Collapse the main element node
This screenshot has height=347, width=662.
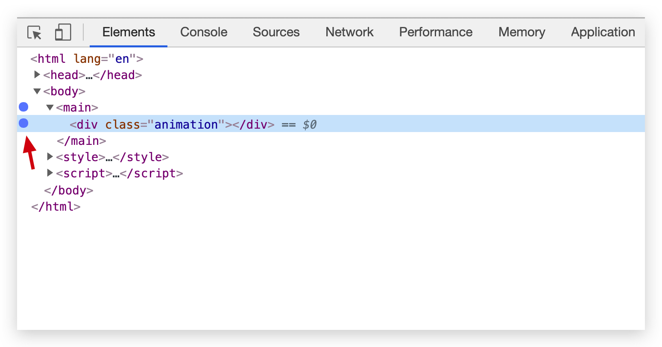tap(50, 107)
